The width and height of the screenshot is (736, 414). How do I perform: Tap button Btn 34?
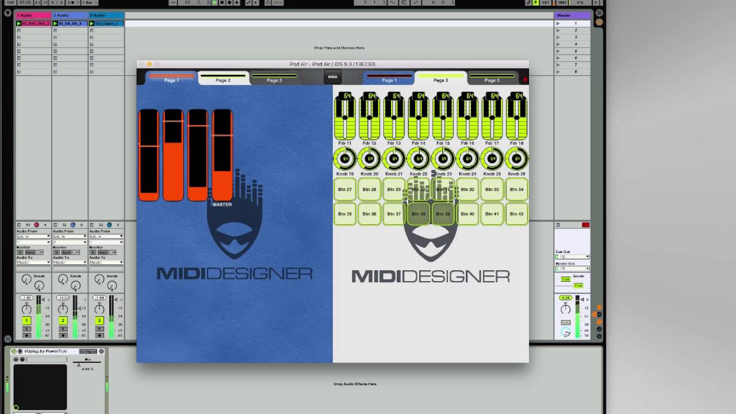(x=516, y=189)
